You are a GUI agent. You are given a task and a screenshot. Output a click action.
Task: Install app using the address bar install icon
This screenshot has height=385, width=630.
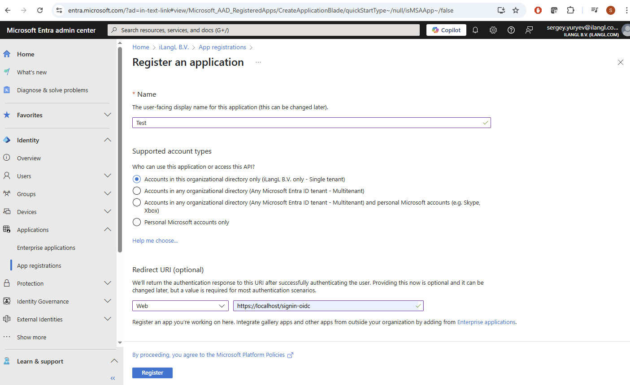click(x=501, y=10)
